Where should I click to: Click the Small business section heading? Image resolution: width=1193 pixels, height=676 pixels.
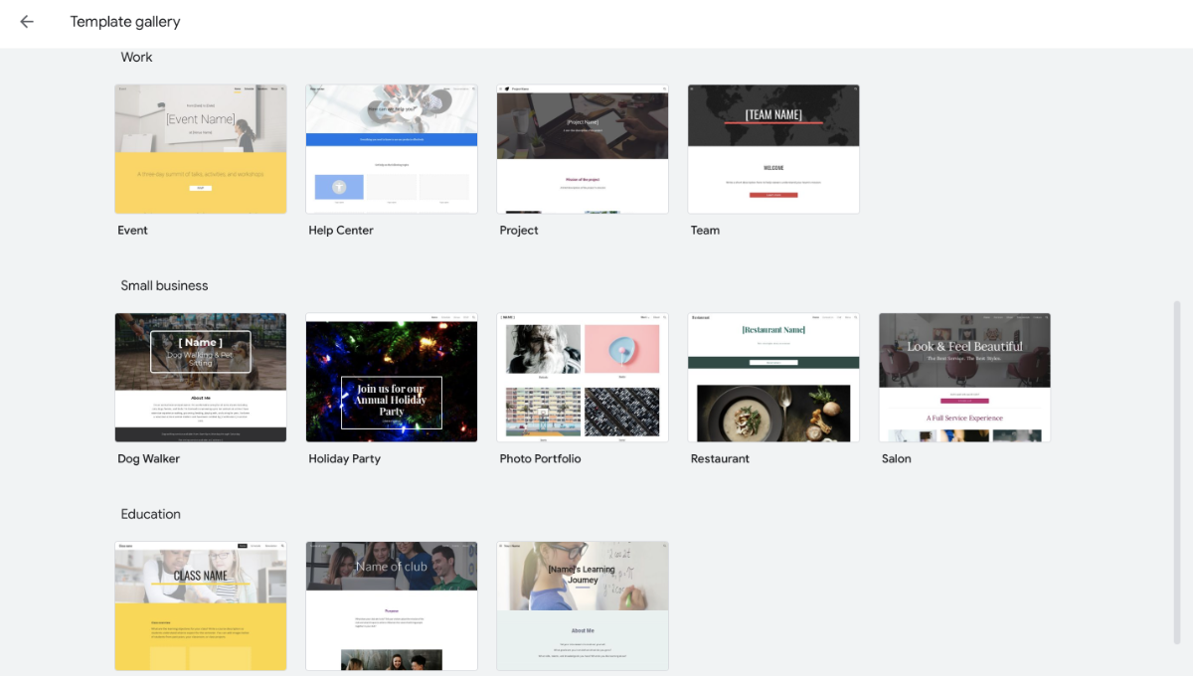pos(164,285)
